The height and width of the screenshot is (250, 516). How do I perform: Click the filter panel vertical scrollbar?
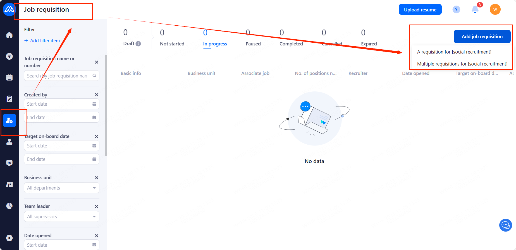(x=106, y=106)
